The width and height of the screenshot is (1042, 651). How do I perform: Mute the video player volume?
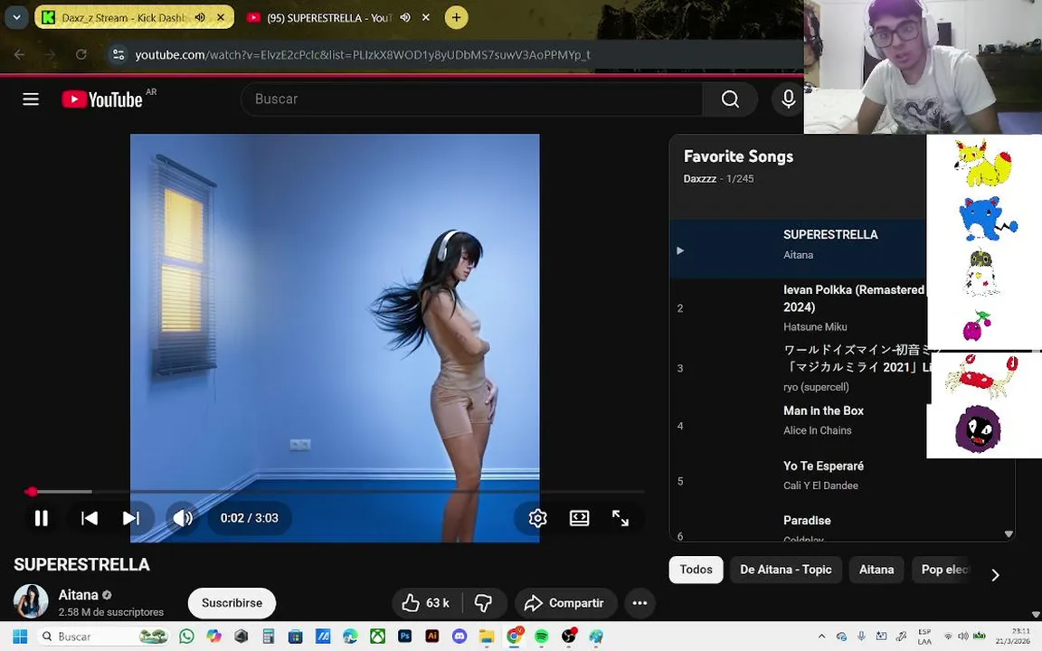pos(183,518)
